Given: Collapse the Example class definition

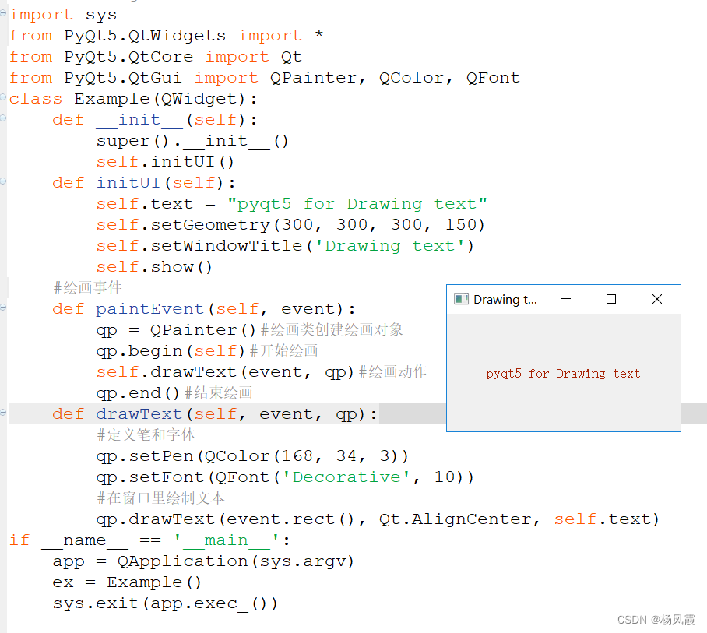Looking at the screenshot, I should point(4,98).
